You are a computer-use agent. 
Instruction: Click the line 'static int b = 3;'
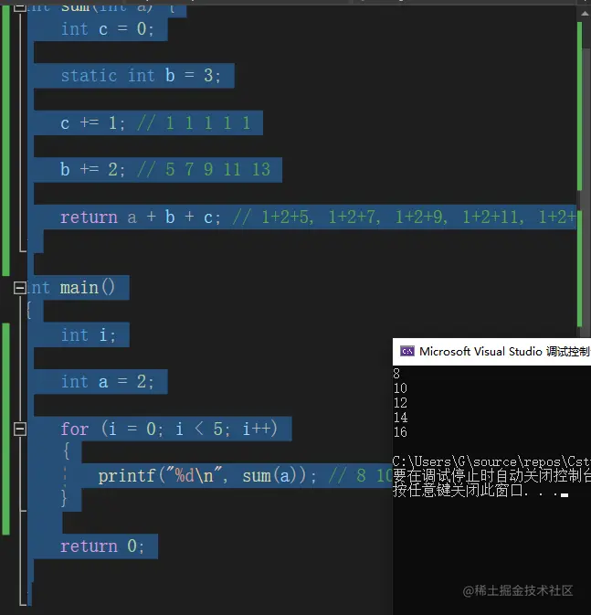click(x=141, y=76)
